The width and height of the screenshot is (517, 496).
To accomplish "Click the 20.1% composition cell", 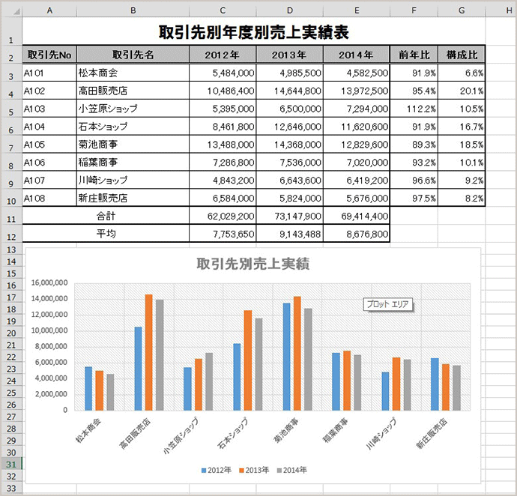I will [462, 91].
